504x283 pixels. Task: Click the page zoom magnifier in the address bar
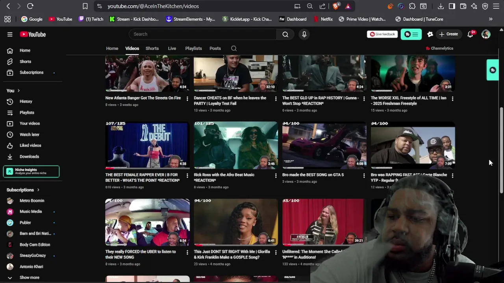(x=310, y=6)
